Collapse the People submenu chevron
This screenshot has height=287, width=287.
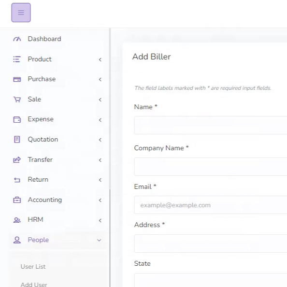point(99,240)
